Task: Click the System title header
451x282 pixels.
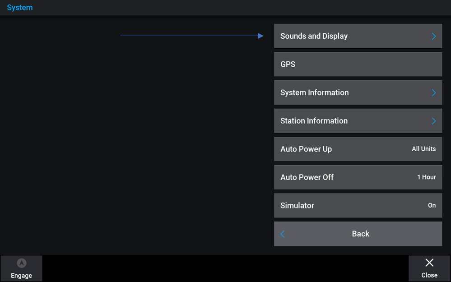Action: [20, 8]
